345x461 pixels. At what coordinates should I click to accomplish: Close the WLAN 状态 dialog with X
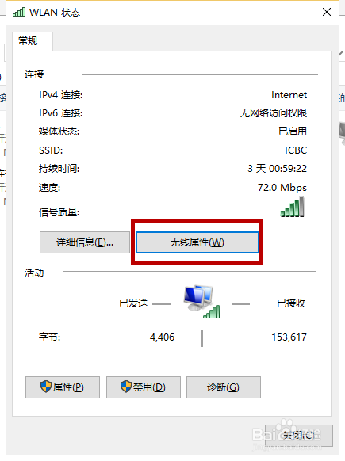coord(327,12)
